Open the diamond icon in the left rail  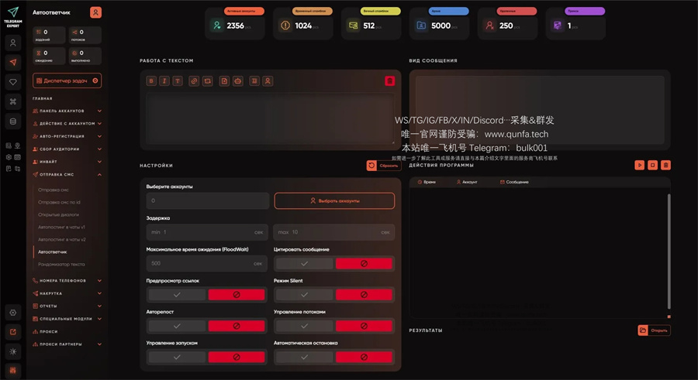click(x=13, y=82)
